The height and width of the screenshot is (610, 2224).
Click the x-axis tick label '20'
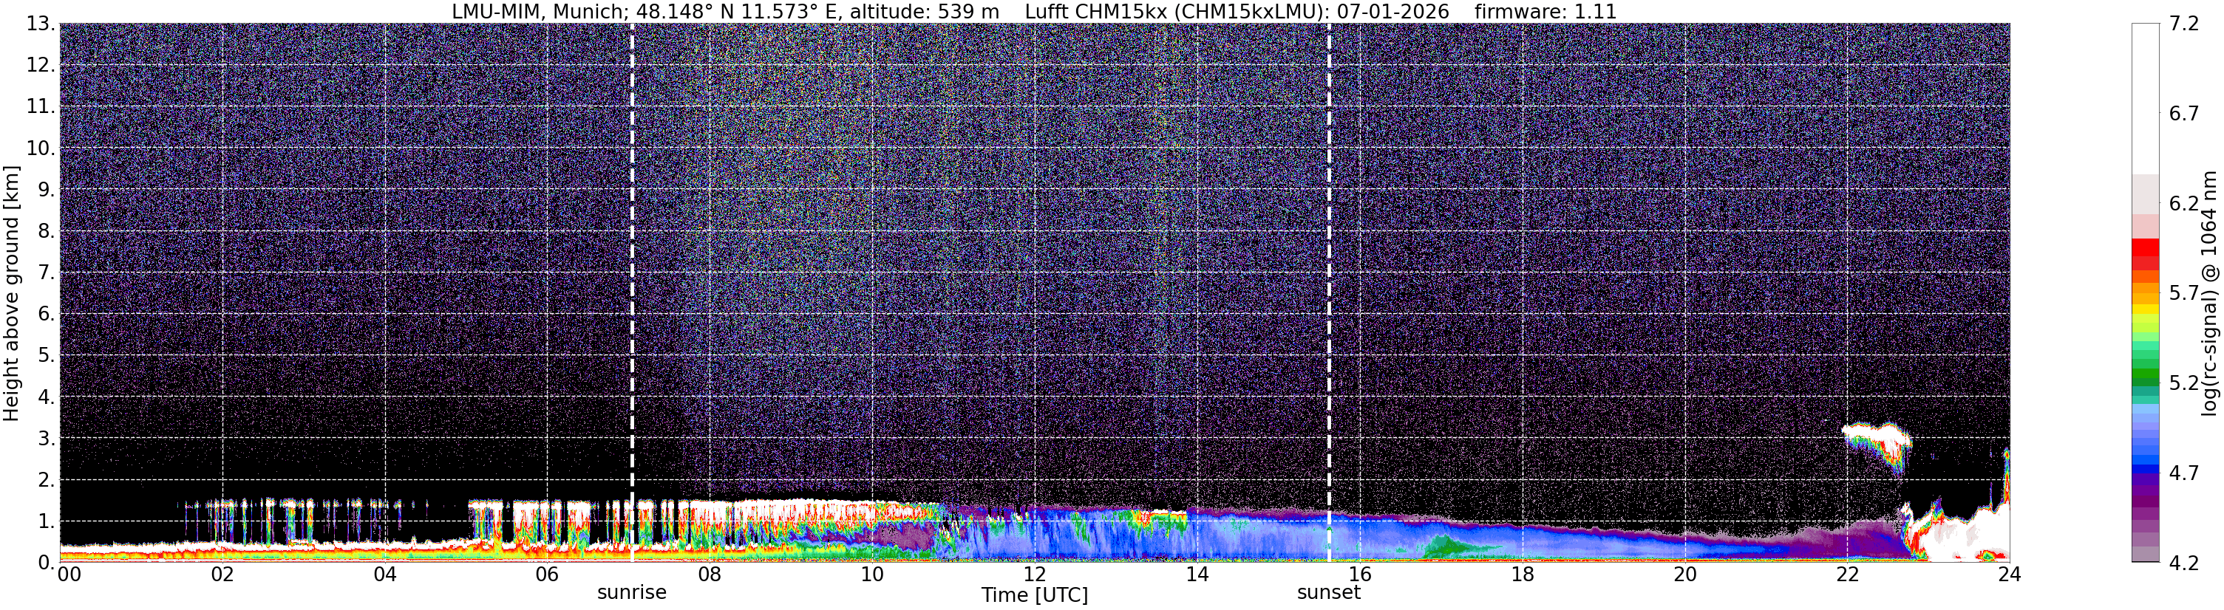[x=1684, y=575]
